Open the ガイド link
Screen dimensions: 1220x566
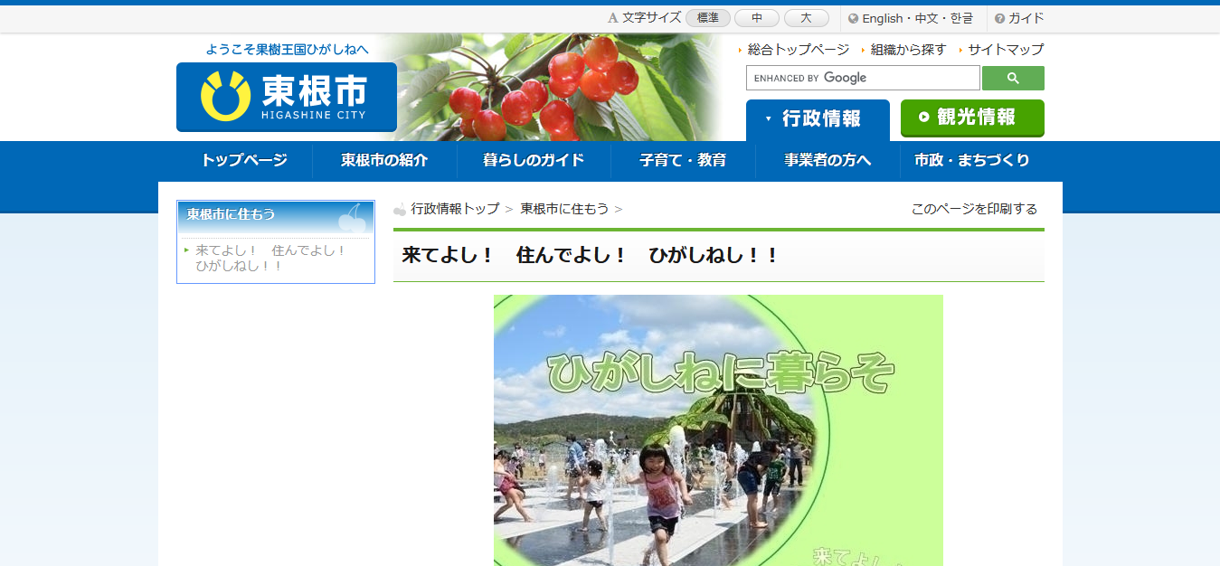pos(1026,18)
